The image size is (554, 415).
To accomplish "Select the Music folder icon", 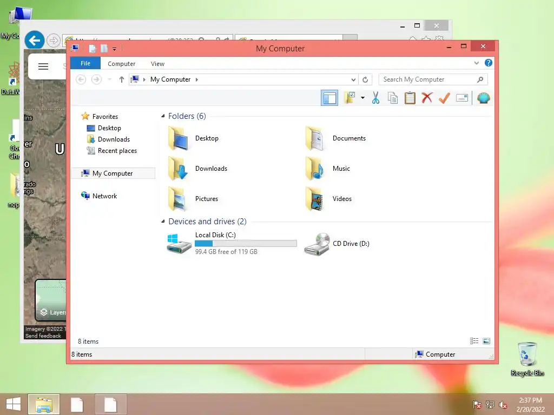I will 315,169.
